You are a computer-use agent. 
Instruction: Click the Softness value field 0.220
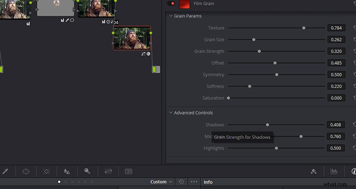tap(336, 86)
